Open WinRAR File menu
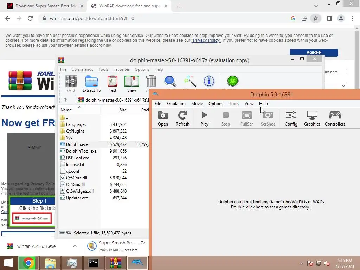The height and width of the screenshot is (270, 360). [63, 69]
